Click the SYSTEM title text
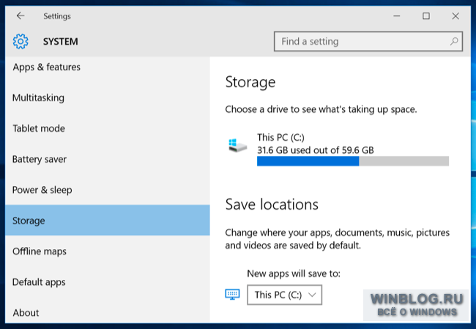 tap(60, 41)
